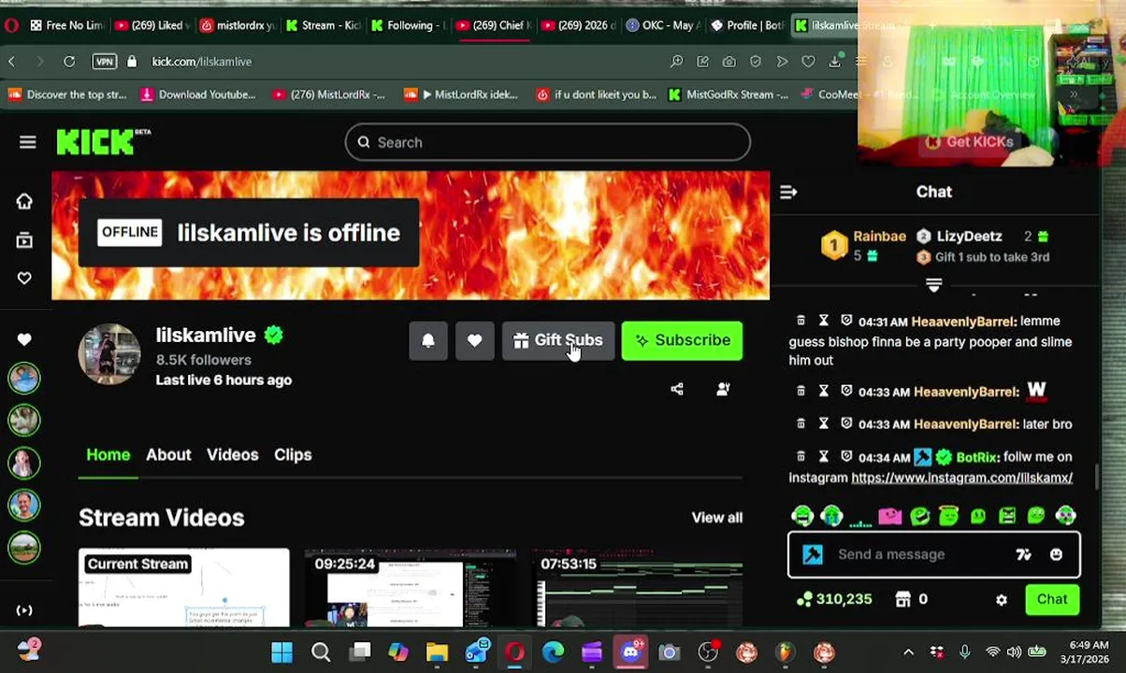Collapse the chat panel

point(788,192)
